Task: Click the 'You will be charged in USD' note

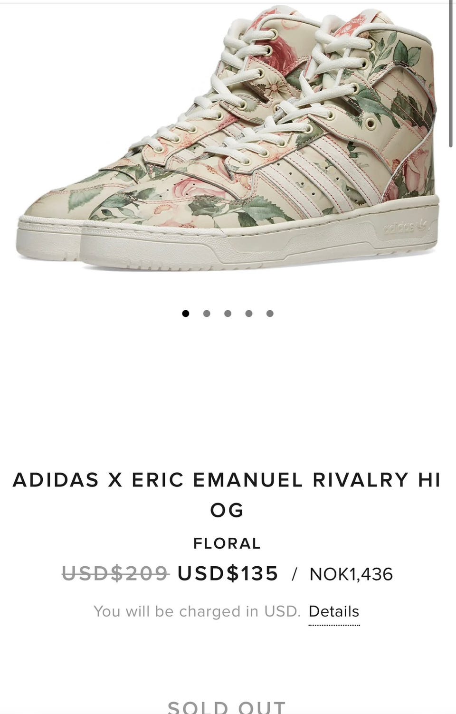Action: point(197,611)
